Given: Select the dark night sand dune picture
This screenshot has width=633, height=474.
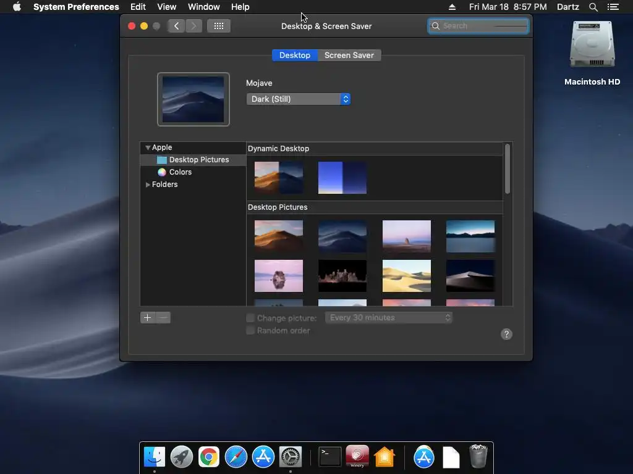Looking at the screenshot, I should coord(470,276).
